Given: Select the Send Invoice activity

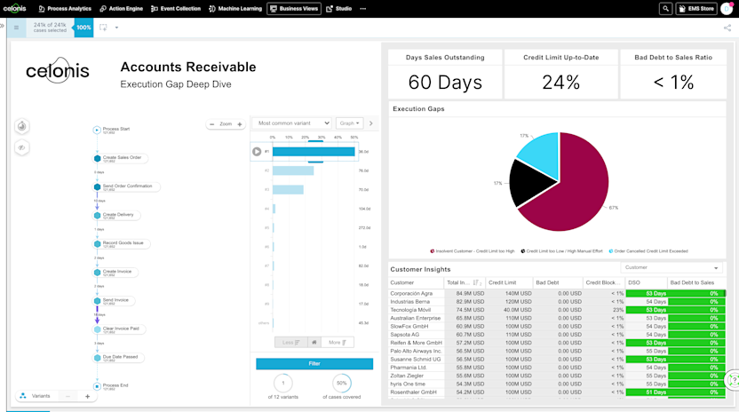Looking at the screenshot, I should [115, 301].
